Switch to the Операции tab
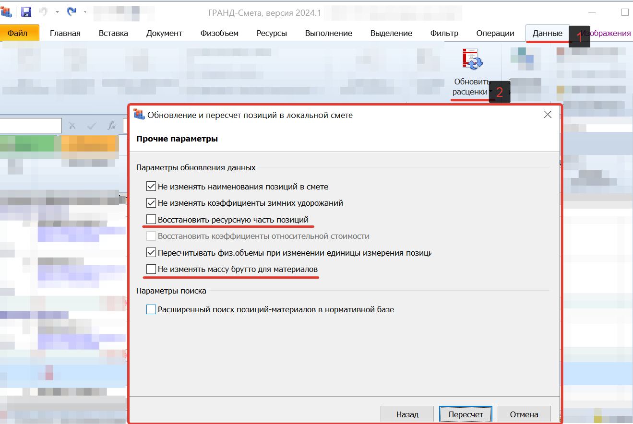Screen dimensions: 633x424 tap(495, 33)
